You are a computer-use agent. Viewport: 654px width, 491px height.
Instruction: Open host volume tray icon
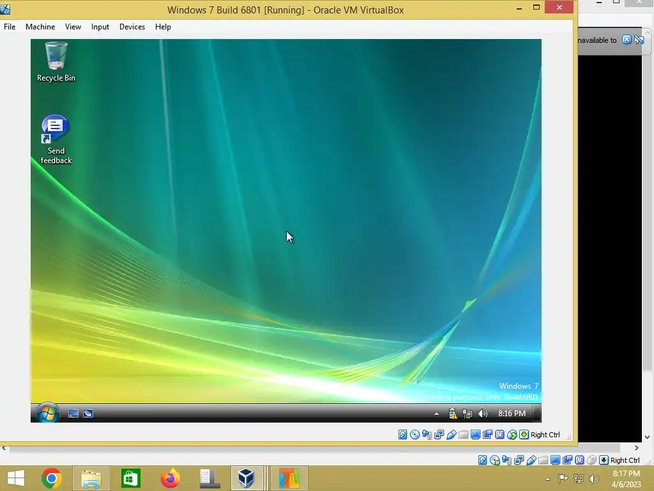point(593,478)
